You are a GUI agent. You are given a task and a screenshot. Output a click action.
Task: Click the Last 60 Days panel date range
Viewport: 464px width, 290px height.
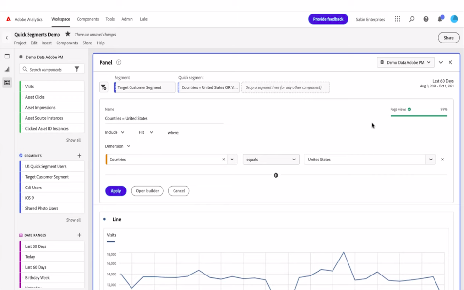pos(437,83)
